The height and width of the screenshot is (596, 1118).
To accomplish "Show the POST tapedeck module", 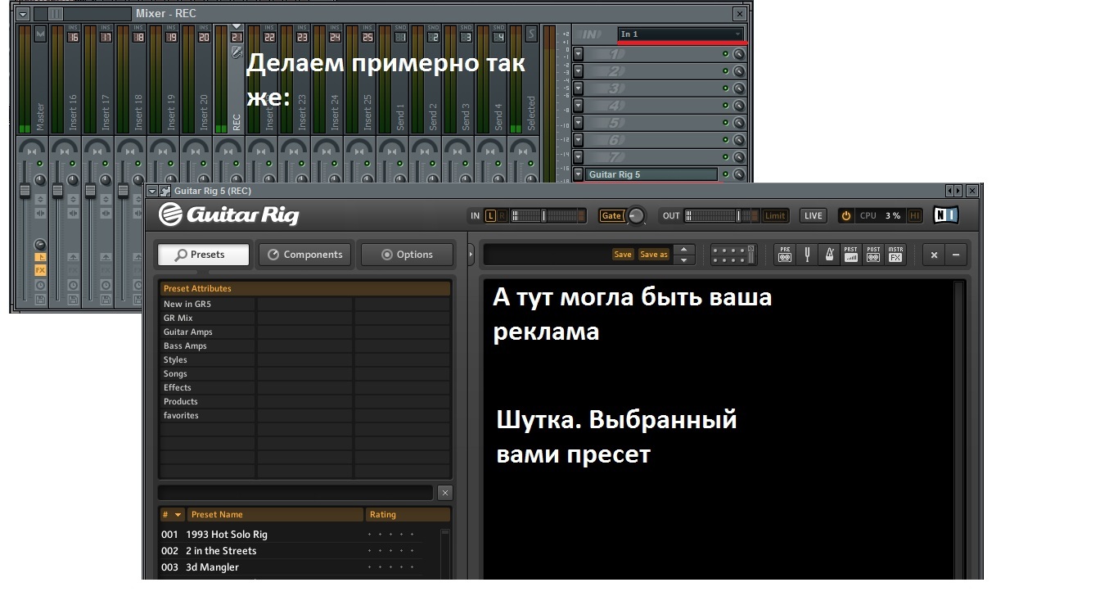I will (x=873, y=255).
